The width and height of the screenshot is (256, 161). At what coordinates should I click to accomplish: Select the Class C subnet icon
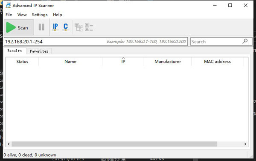pyautogui.click(x=66, y=27)
